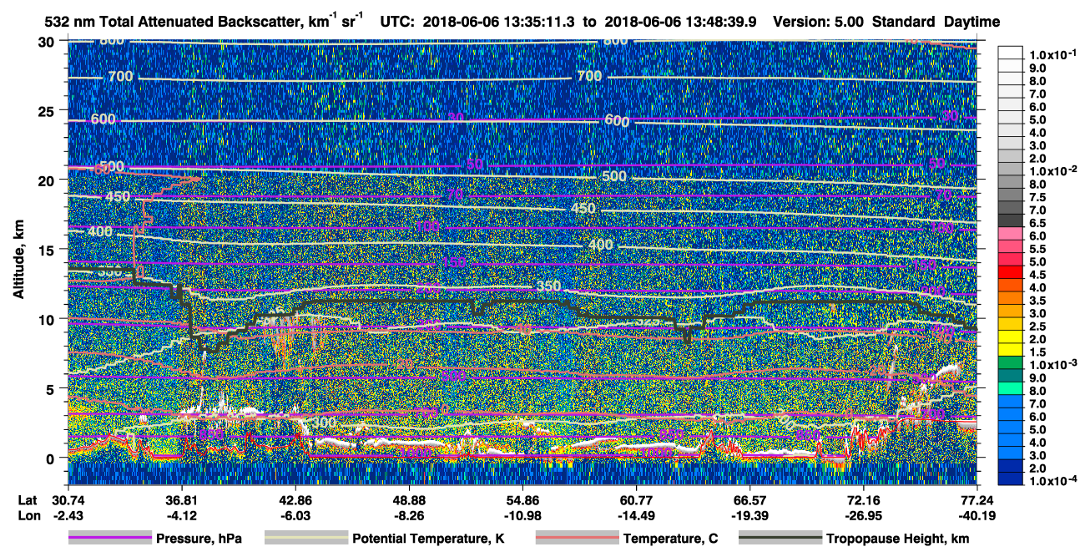Click the 'Lat' row label
Image resolution: width=1085 pixels, height=557 pixels.
click(27, 499)
